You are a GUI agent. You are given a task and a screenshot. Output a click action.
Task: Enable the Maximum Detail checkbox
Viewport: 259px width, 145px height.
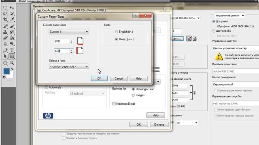[114, 104]
